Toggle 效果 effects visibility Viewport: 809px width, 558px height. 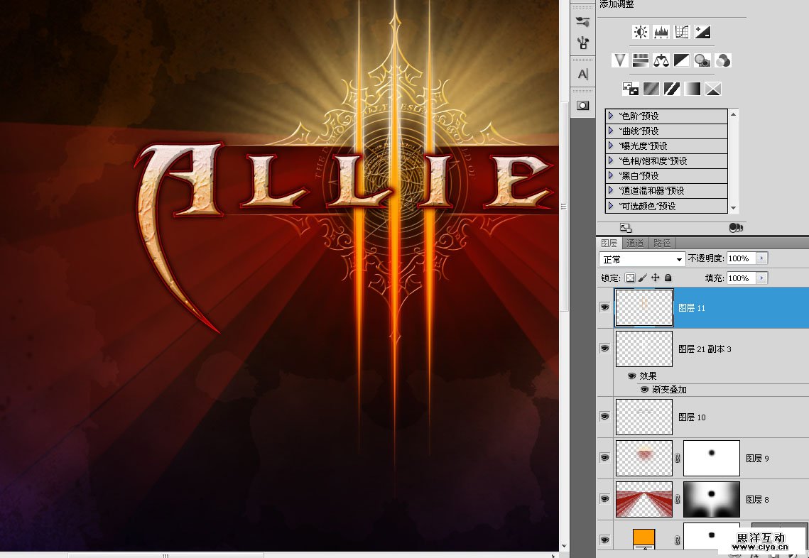pos(631,376)
